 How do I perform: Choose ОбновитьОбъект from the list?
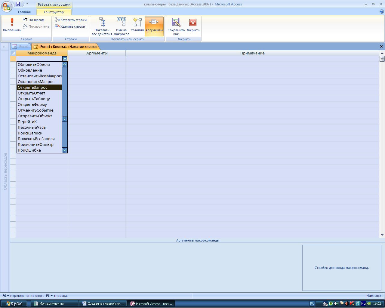point(39,64)
